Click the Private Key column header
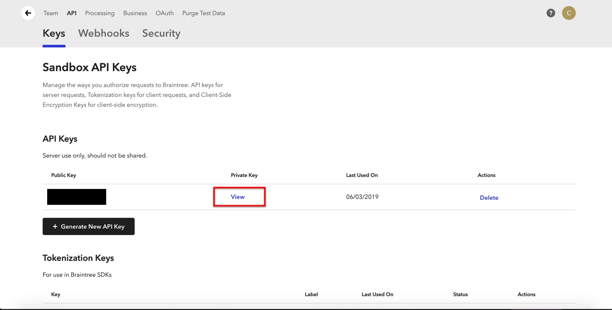612x310 pixels. (x=244, y=175)
